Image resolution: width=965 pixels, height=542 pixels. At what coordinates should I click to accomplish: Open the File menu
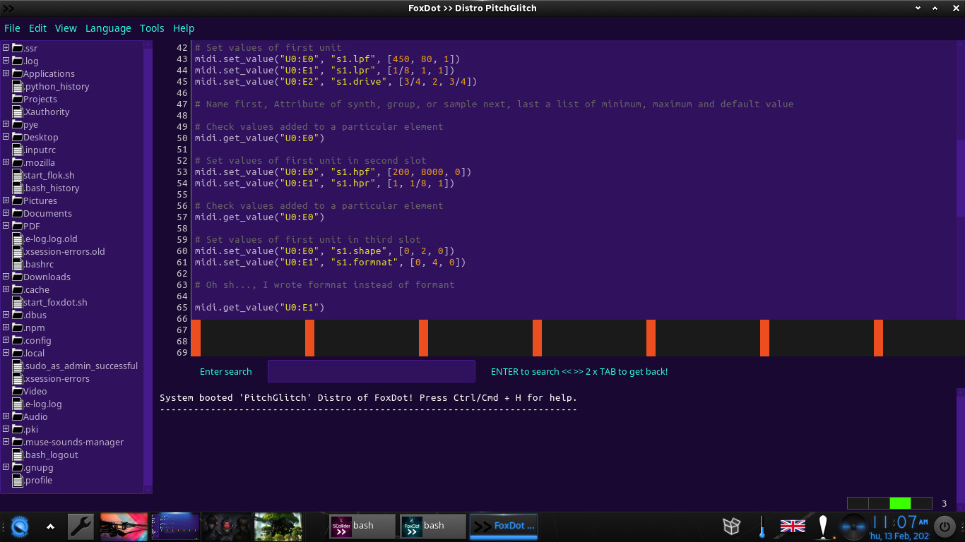(12, 28)
